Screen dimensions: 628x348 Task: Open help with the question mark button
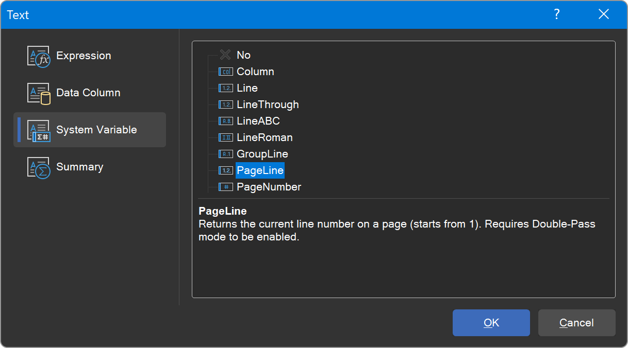tap(557, 14)
